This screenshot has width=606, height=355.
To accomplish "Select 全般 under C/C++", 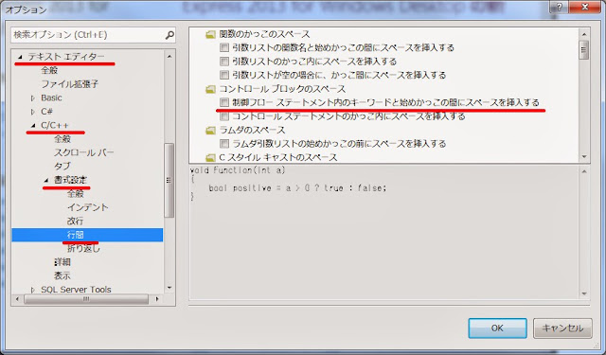I will (x=62, y=138).
